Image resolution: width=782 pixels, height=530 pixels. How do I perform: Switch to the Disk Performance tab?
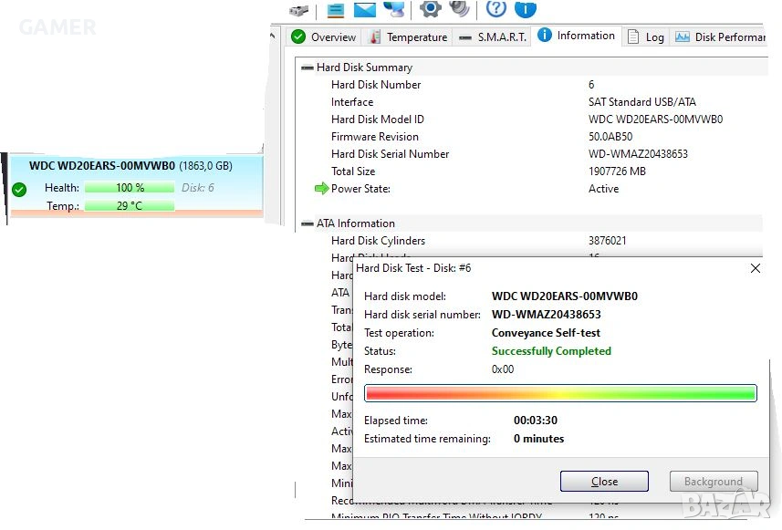coord(721,37)
